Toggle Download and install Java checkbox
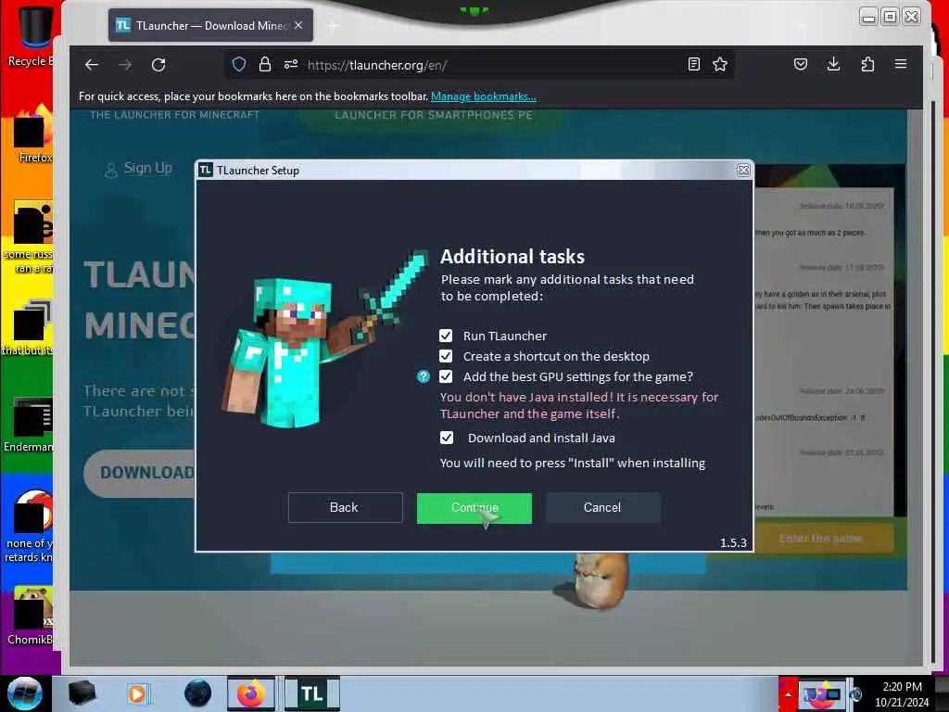Image resolution: width=949 pixels, height=712 pixels. (x=446, y=438)
